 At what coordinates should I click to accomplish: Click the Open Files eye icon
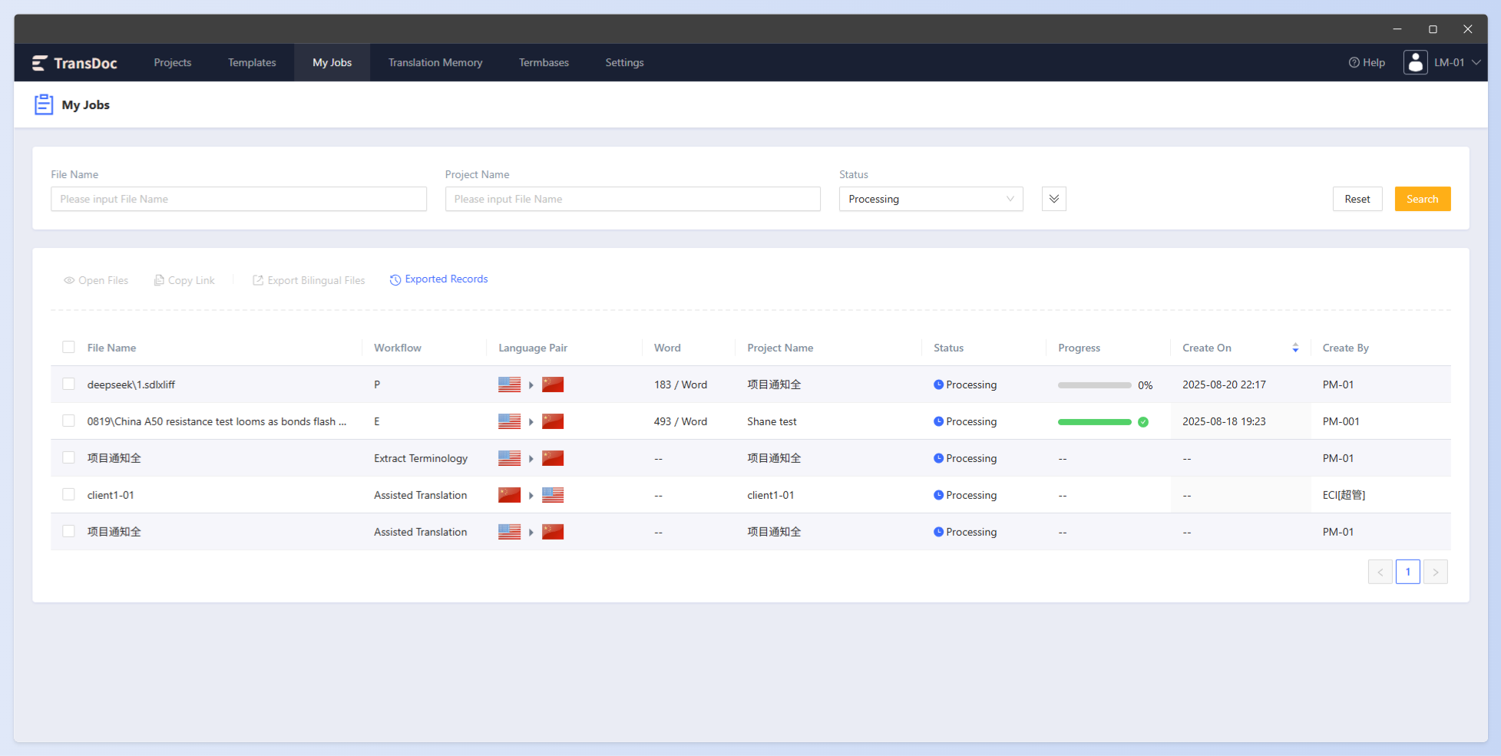point(69,280)
